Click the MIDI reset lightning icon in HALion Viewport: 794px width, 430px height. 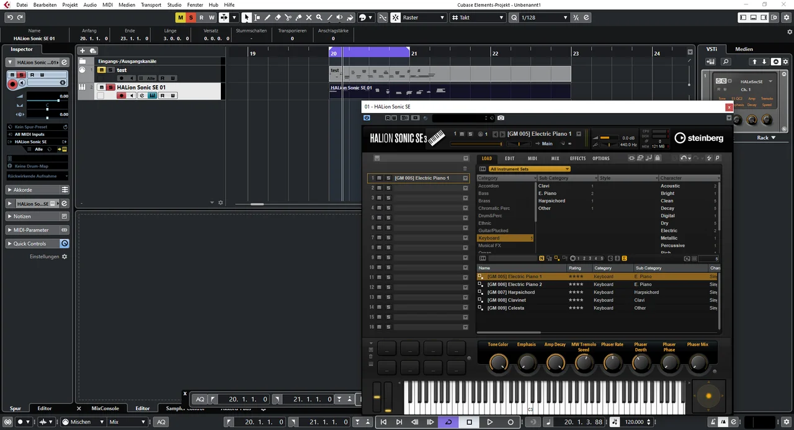(x=710, y=158)
